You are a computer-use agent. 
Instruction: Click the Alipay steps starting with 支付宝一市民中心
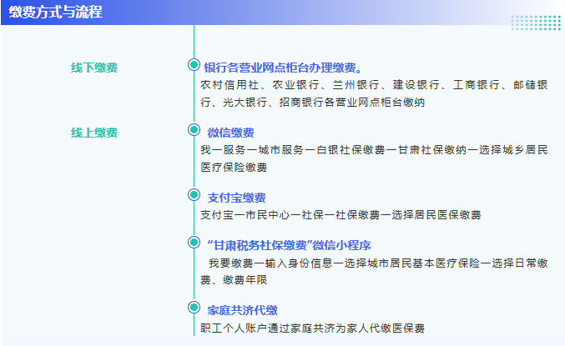[x=341, y=215]
